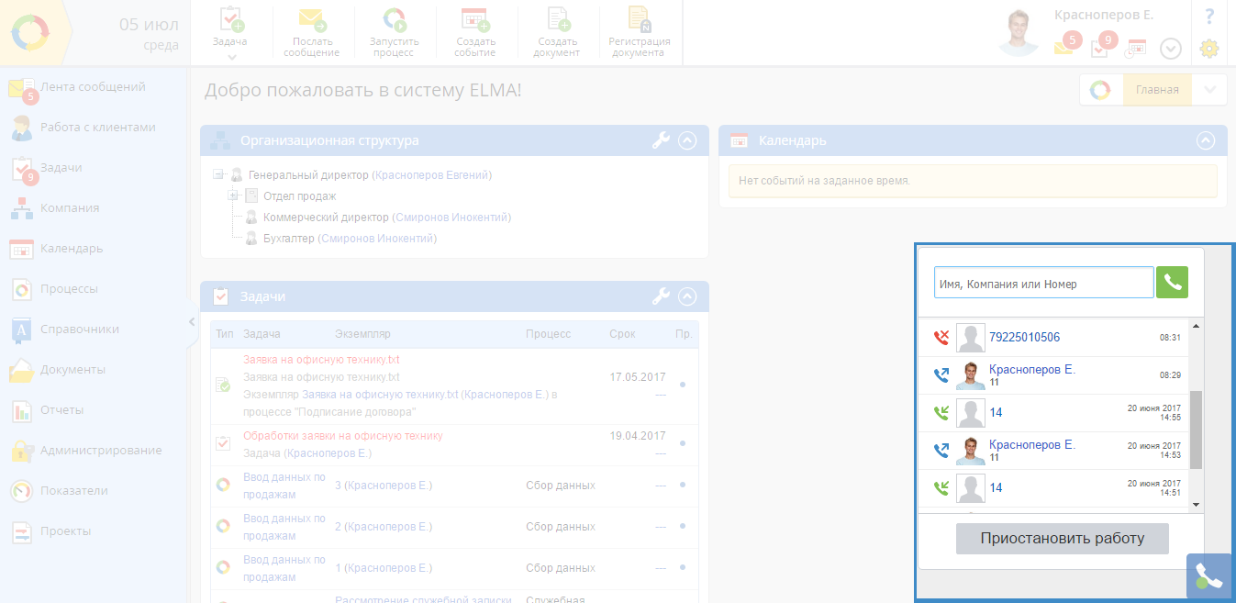Open the wrench settings on Tasks panel
This screenshot has height=603, width=1236.
[661, 296]
